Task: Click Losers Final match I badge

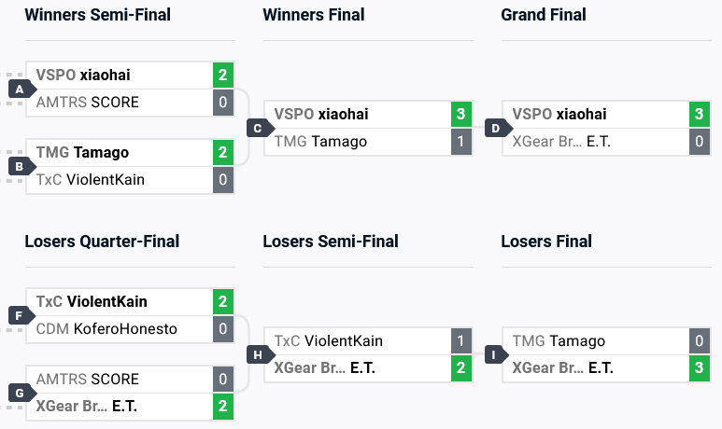Action: pyautogui.click(x=496, y=354)
